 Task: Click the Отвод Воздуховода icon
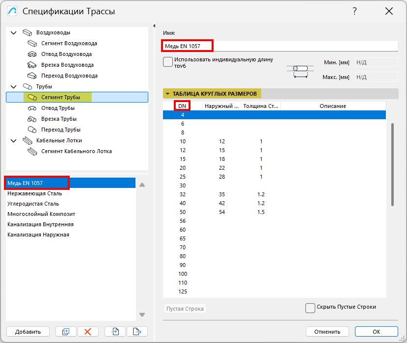[x=32, y=54]
